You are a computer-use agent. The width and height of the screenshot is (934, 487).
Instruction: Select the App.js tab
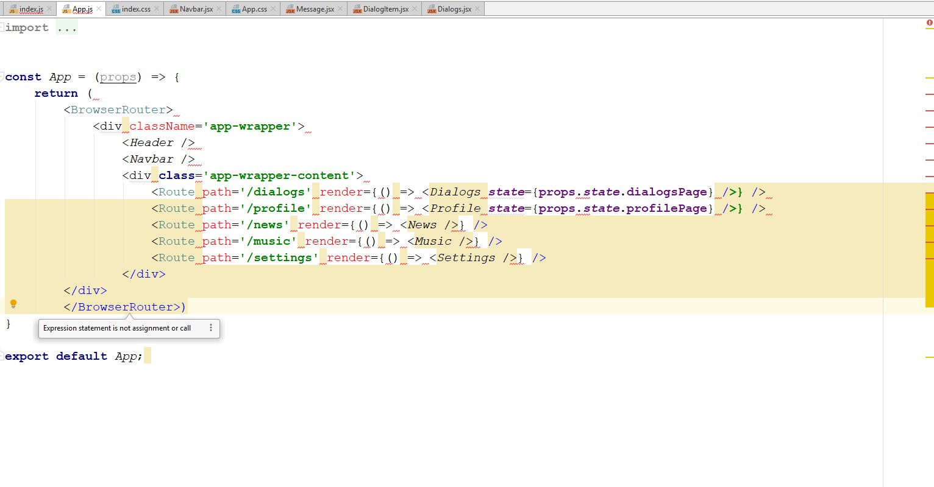pyautogui.click(x=82, y=9)
